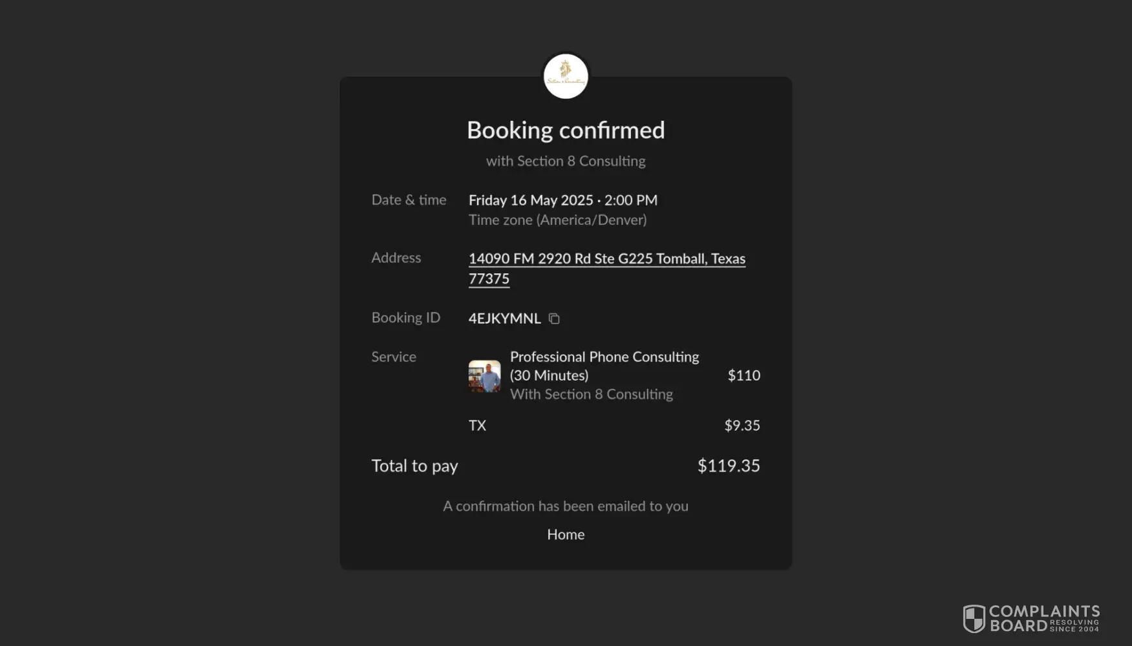Click Professional Phone Consulting service name
Screen dimensions: 1132x646
604,357
